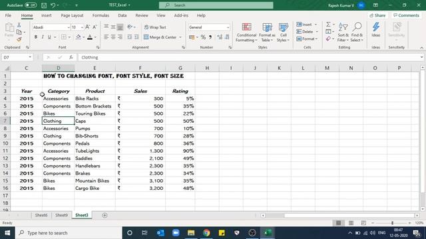
Task: Toggle Underline formatting
Action: (x=49, y=37)
